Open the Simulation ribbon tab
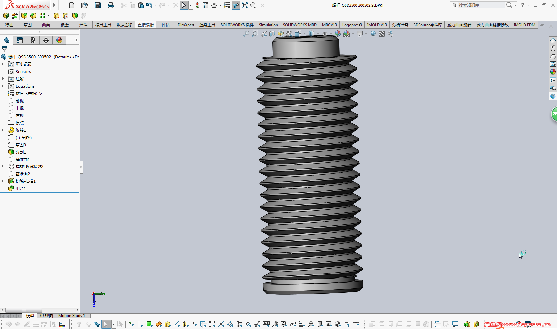The image size is (557, 329). click(268, 25)
